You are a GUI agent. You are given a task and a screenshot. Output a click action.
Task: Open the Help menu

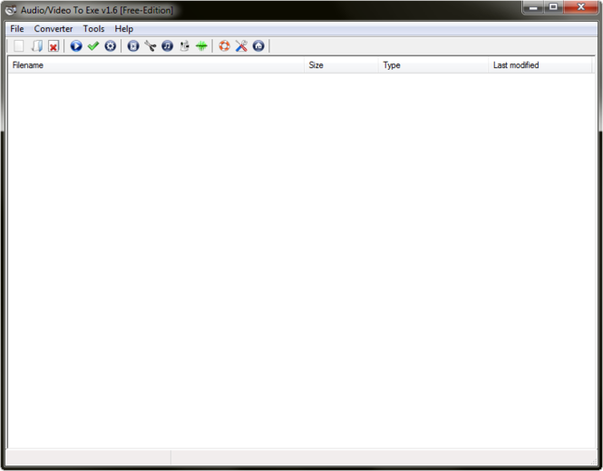tap(123, 29)
